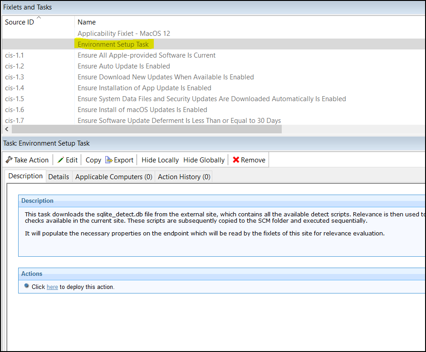Click the 'here' deploy link
Viewport: 426px width, 352px height.
click(x=52, y=287)
